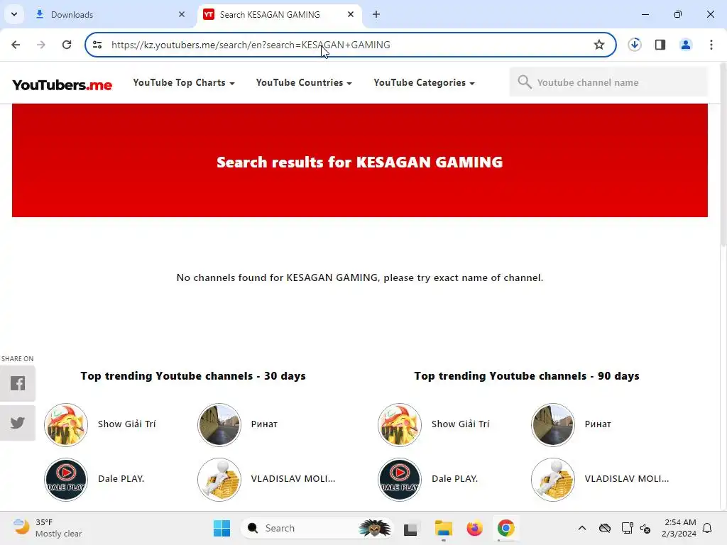Expand the tab search dropdown arrow
The image size is (727, 545).
[14, 14]
